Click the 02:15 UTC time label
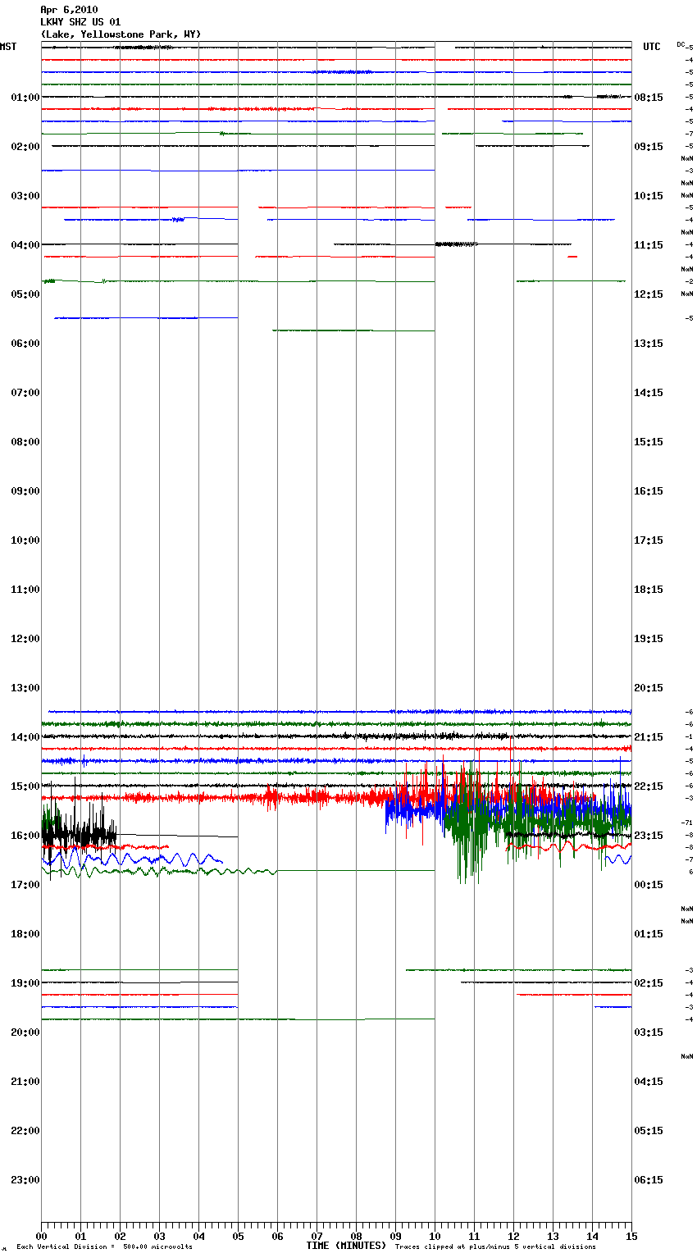Viewport: 697px width, 1258px height. 649,983
